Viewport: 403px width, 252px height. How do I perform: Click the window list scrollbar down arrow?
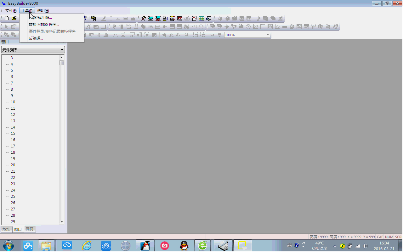pyautogui.click(x=62, y=222)
